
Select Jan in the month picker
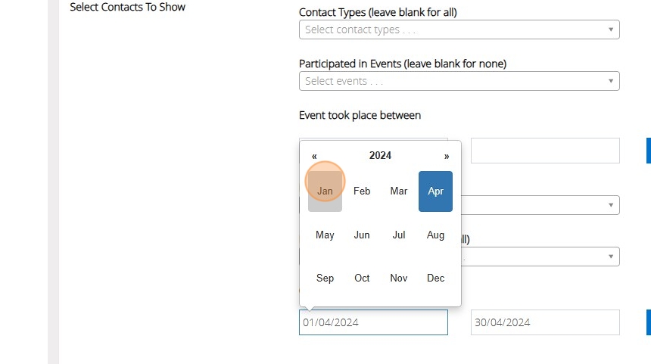325,191
